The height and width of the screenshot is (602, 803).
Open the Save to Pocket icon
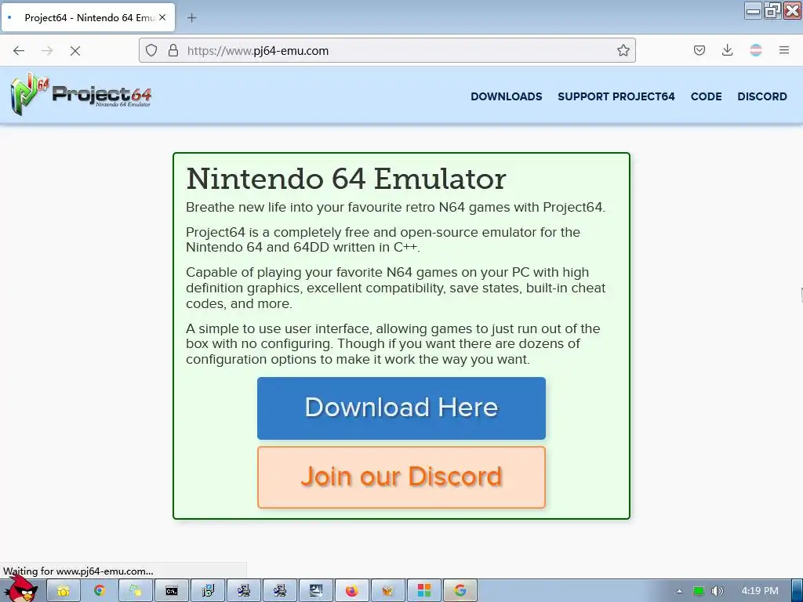click(699, 51)
